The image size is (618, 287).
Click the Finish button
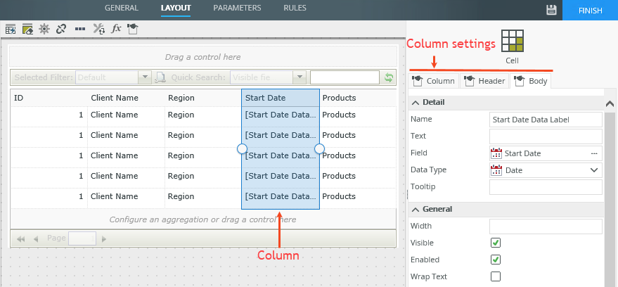tap(591, 10)
